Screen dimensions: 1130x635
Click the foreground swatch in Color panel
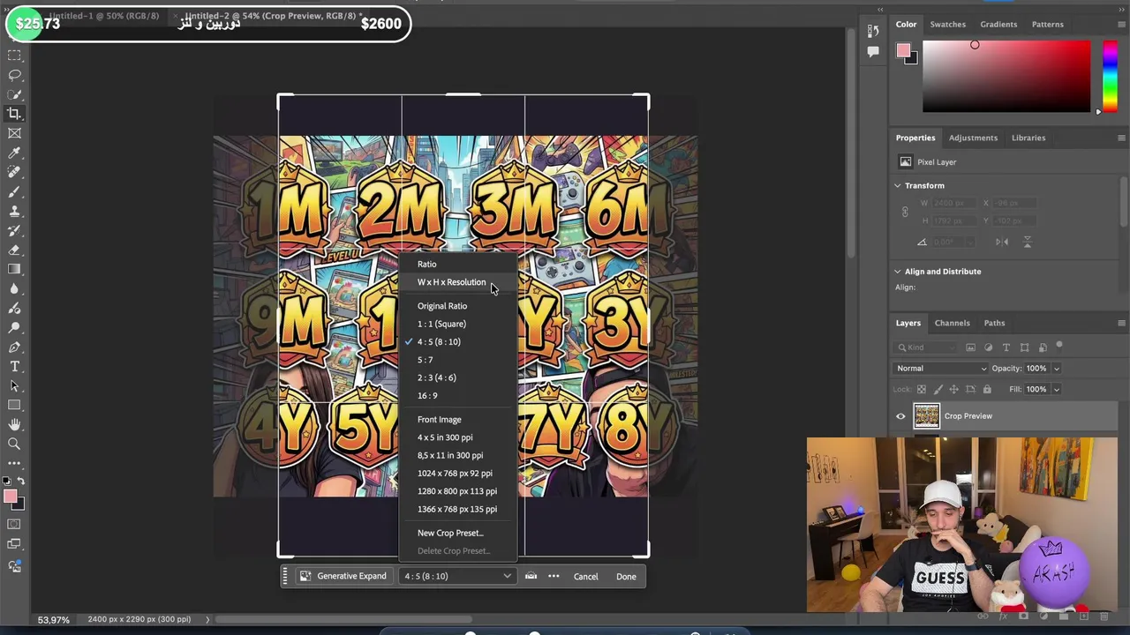click(903, 51)
